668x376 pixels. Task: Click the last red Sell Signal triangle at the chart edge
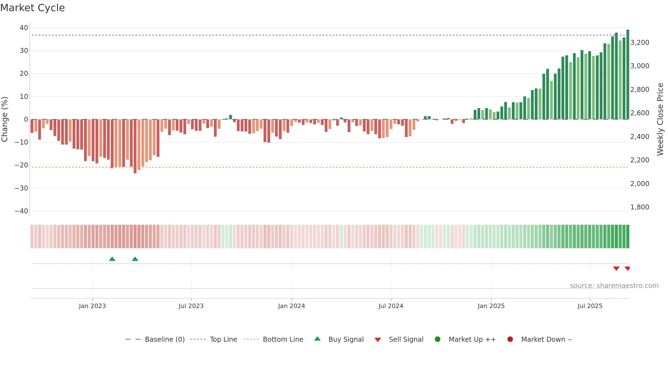coord(627,268)
